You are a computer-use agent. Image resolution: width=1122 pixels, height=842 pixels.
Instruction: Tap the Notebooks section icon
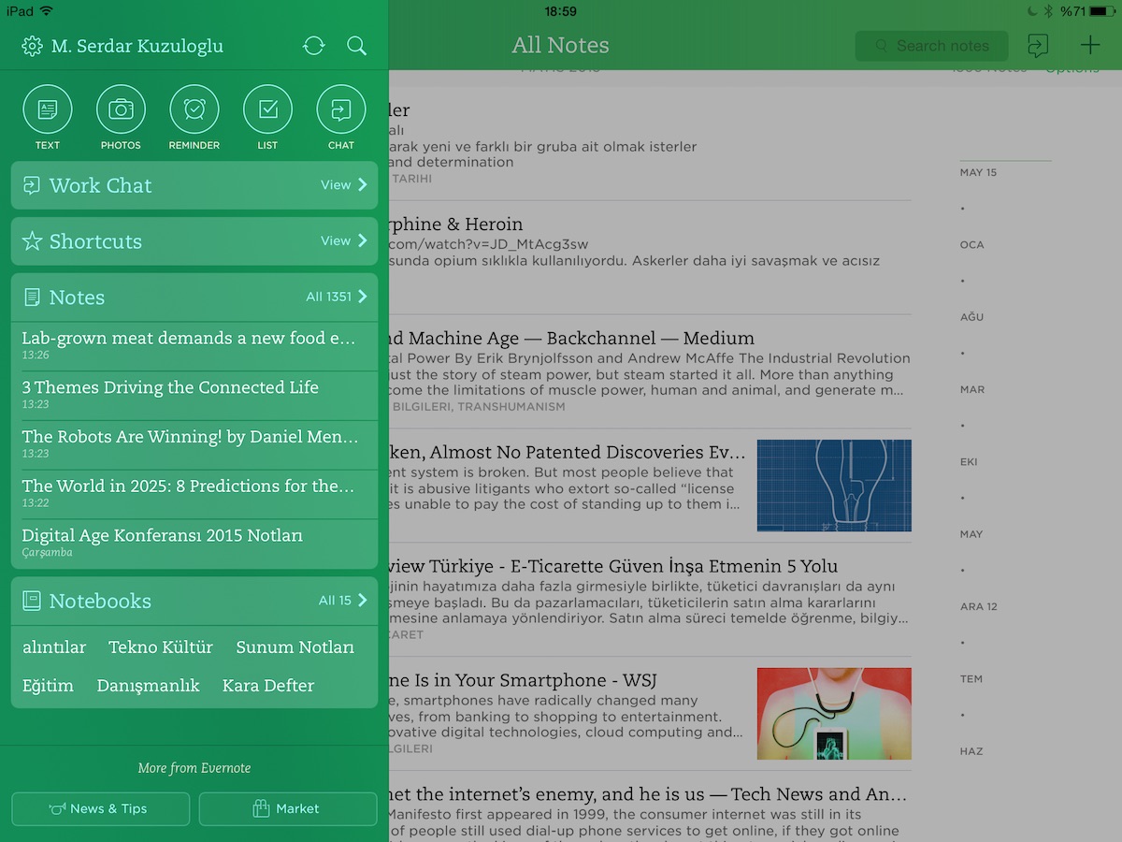(x=32, y=601)
